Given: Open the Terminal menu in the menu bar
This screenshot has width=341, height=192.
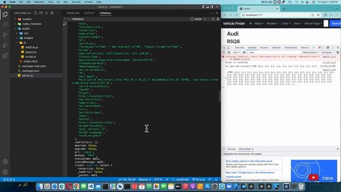Looking at the screenshot, I should pos(76,2).
